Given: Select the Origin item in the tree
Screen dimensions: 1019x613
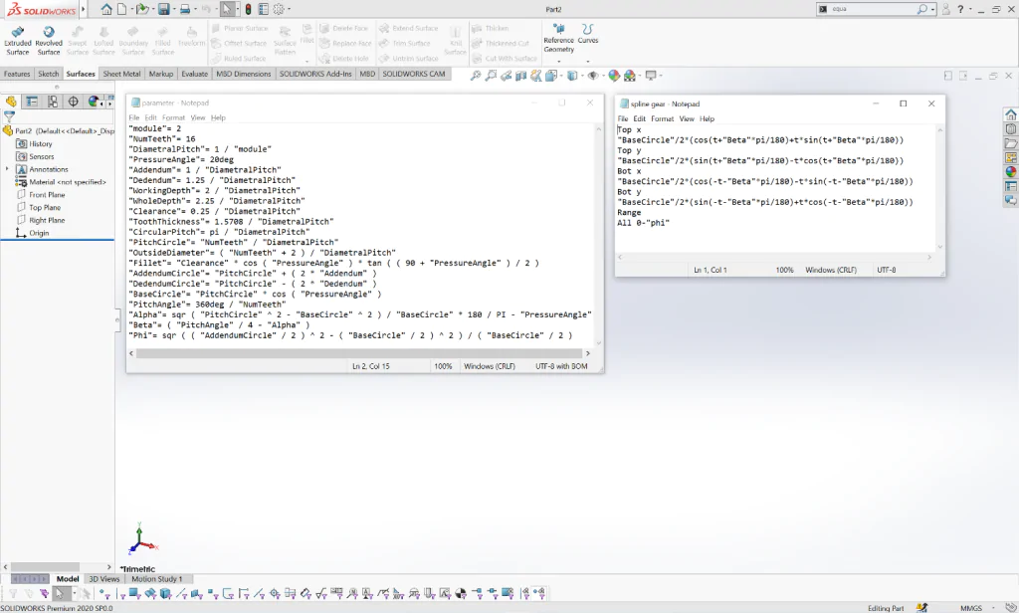Looking at the screenshot, I should click(x=39, y=233).
